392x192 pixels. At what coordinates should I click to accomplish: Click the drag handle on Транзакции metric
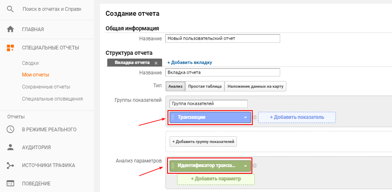(x=173, y=117)
